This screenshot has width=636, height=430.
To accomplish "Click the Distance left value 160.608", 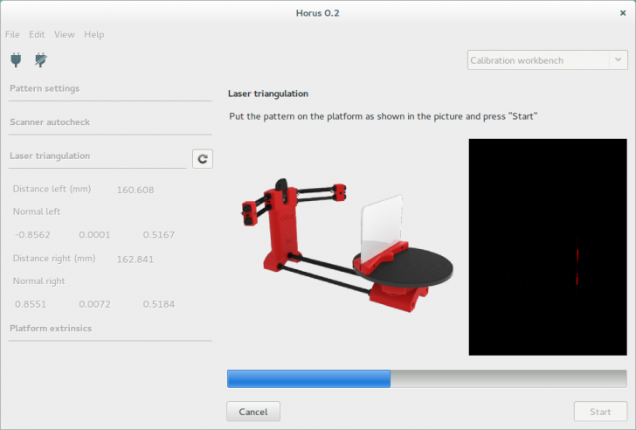I will point(135,190).
